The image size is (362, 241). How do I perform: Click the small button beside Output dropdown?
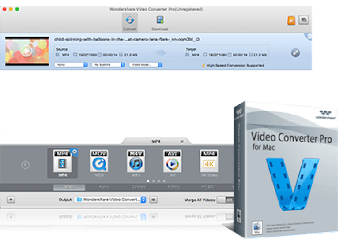click(x=153, y=200)
